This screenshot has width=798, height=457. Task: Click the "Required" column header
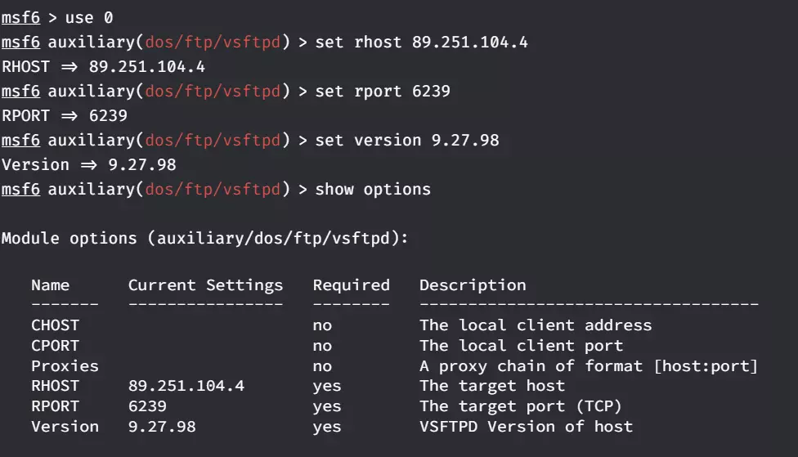[351, 285]
